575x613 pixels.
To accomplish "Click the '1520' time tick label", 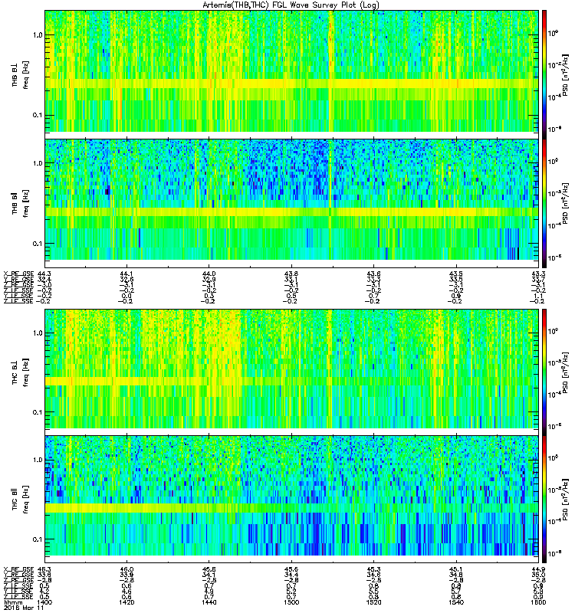I will (x=373, y=602).
